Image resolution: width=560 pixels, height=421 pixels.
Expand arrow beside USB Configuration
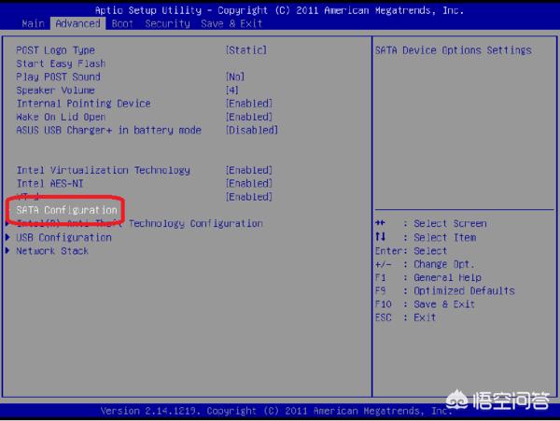(x=7, y=237)
